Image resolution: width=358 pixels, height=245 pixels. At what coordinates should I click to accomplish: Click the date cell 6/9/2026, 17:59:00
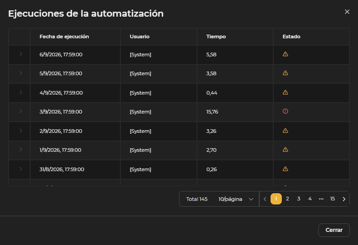click(x=61, y=54)
